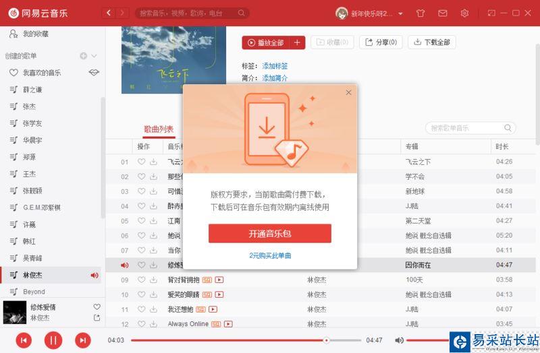This screenshot has height=353, width=540.
Task: Focus the top search music field
Action: tap(192, 13)
